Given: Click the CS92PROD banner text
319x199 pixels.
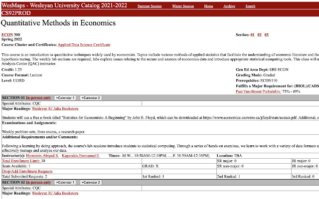Looking at the screenshot, I should tap(16, 13).
